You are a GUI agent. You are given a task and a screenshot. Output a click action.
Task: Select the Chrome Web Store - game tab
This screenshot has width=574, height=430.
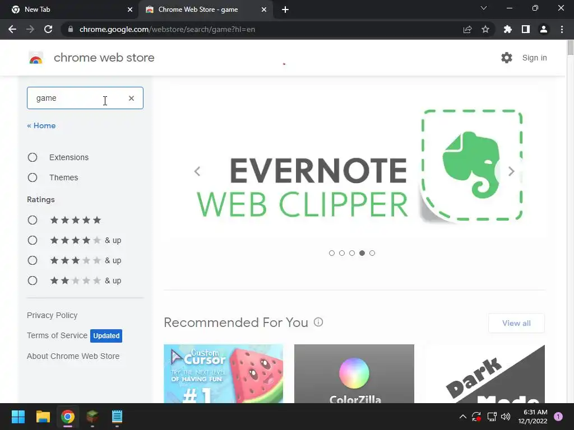(205, 10)
